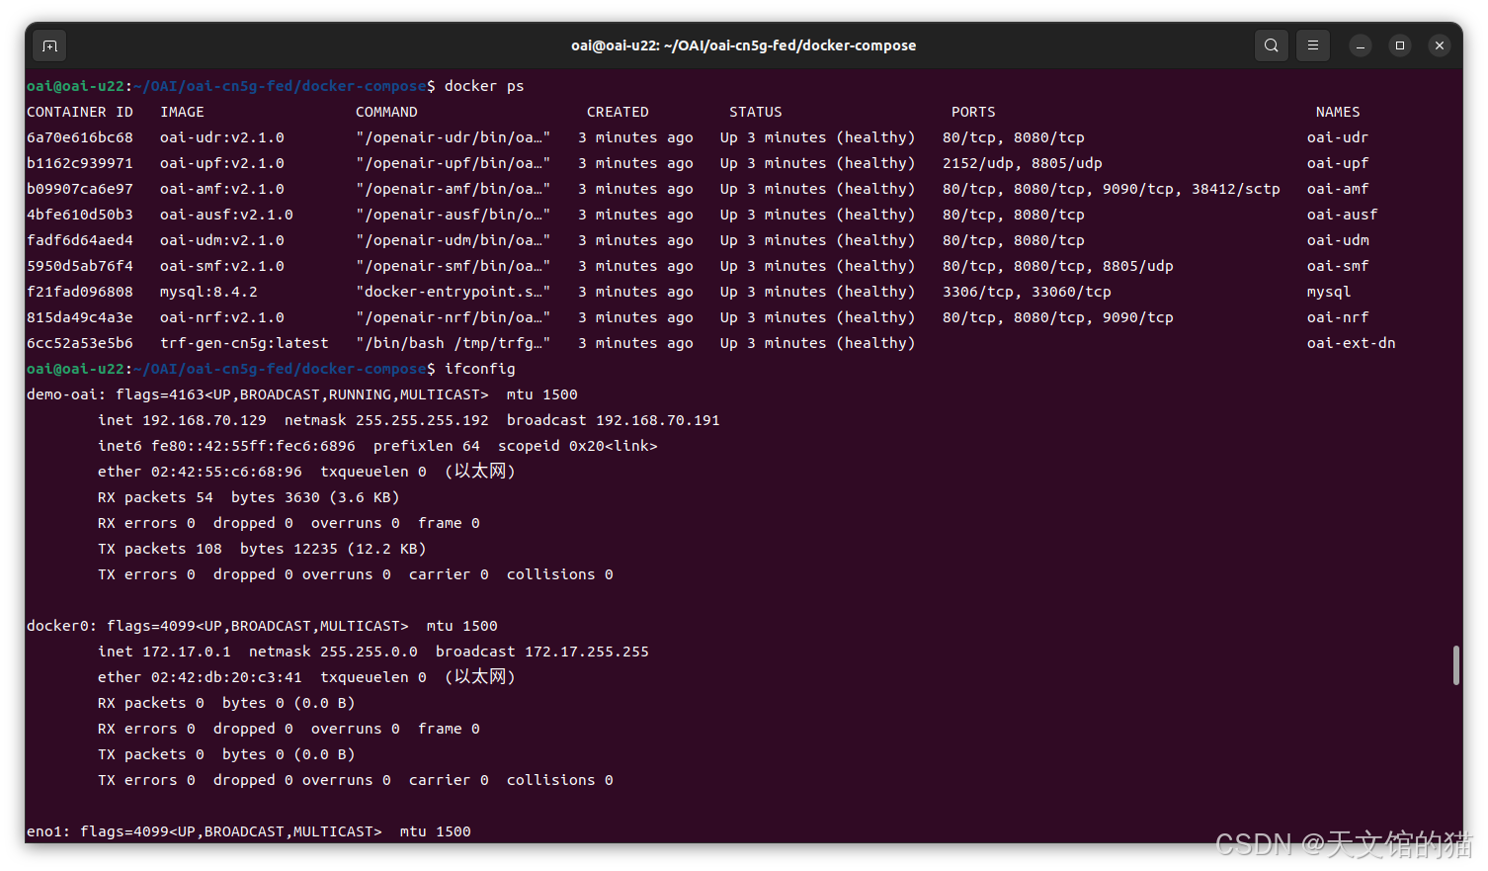Click MAC address 02:42:55:c6:68:96

click(226, 472)
